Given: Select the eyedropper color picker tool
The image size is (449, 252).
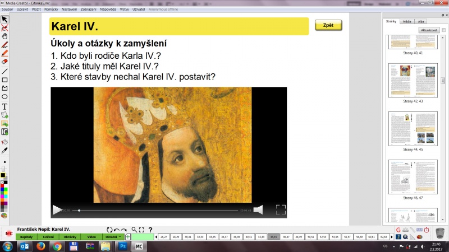Looking at the screenshot, I should click(x=4, y=151).
